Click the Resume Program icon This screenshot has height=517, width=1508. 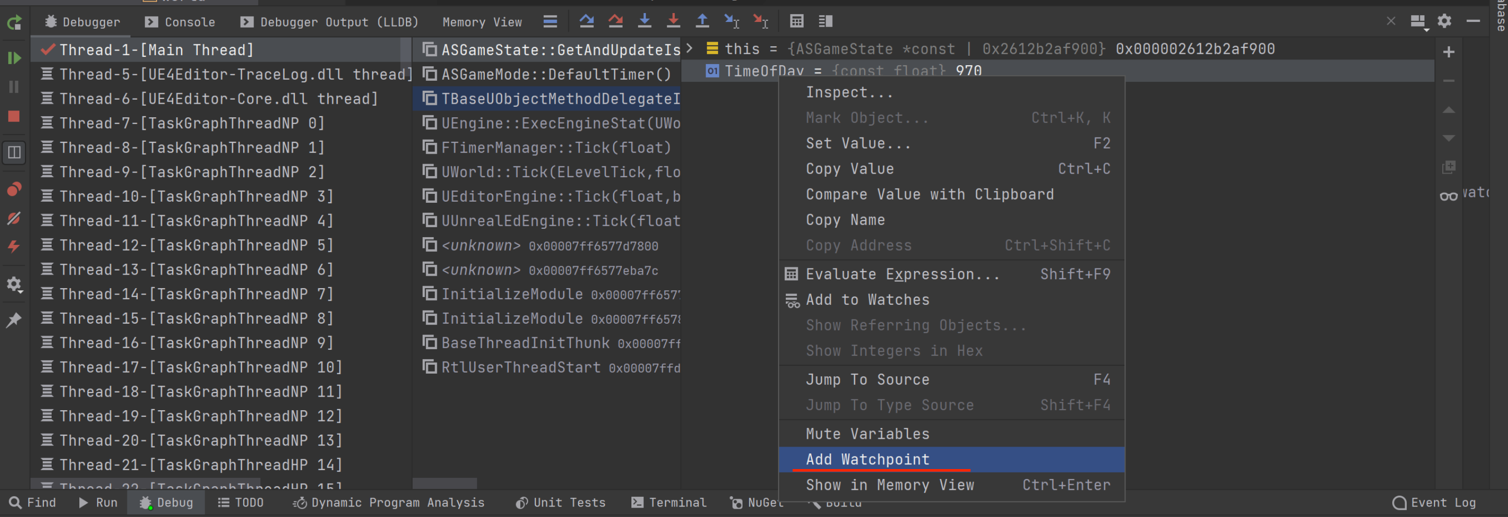coord(14,58)
